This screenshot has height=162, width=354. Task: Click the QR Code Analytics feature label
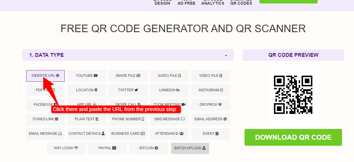213,2
